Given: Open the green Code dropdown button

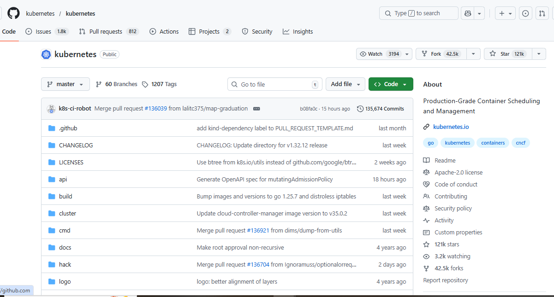Looking at the screenshot, I should click(x=391, y=84).
